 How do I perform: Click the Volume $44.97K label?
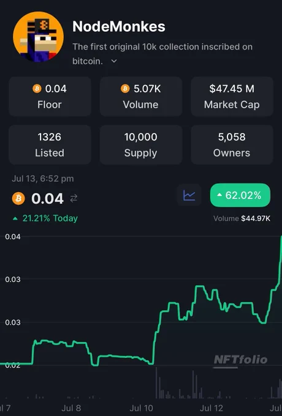[x=242, y=218]
